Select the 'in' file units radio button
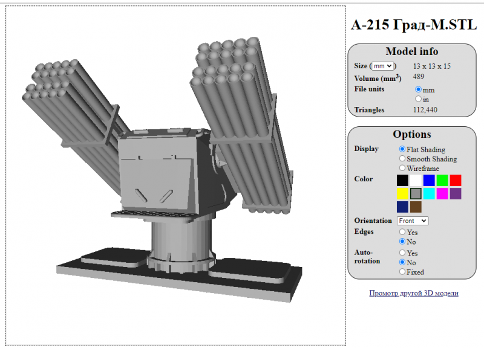484x348 pixels. 418,99
